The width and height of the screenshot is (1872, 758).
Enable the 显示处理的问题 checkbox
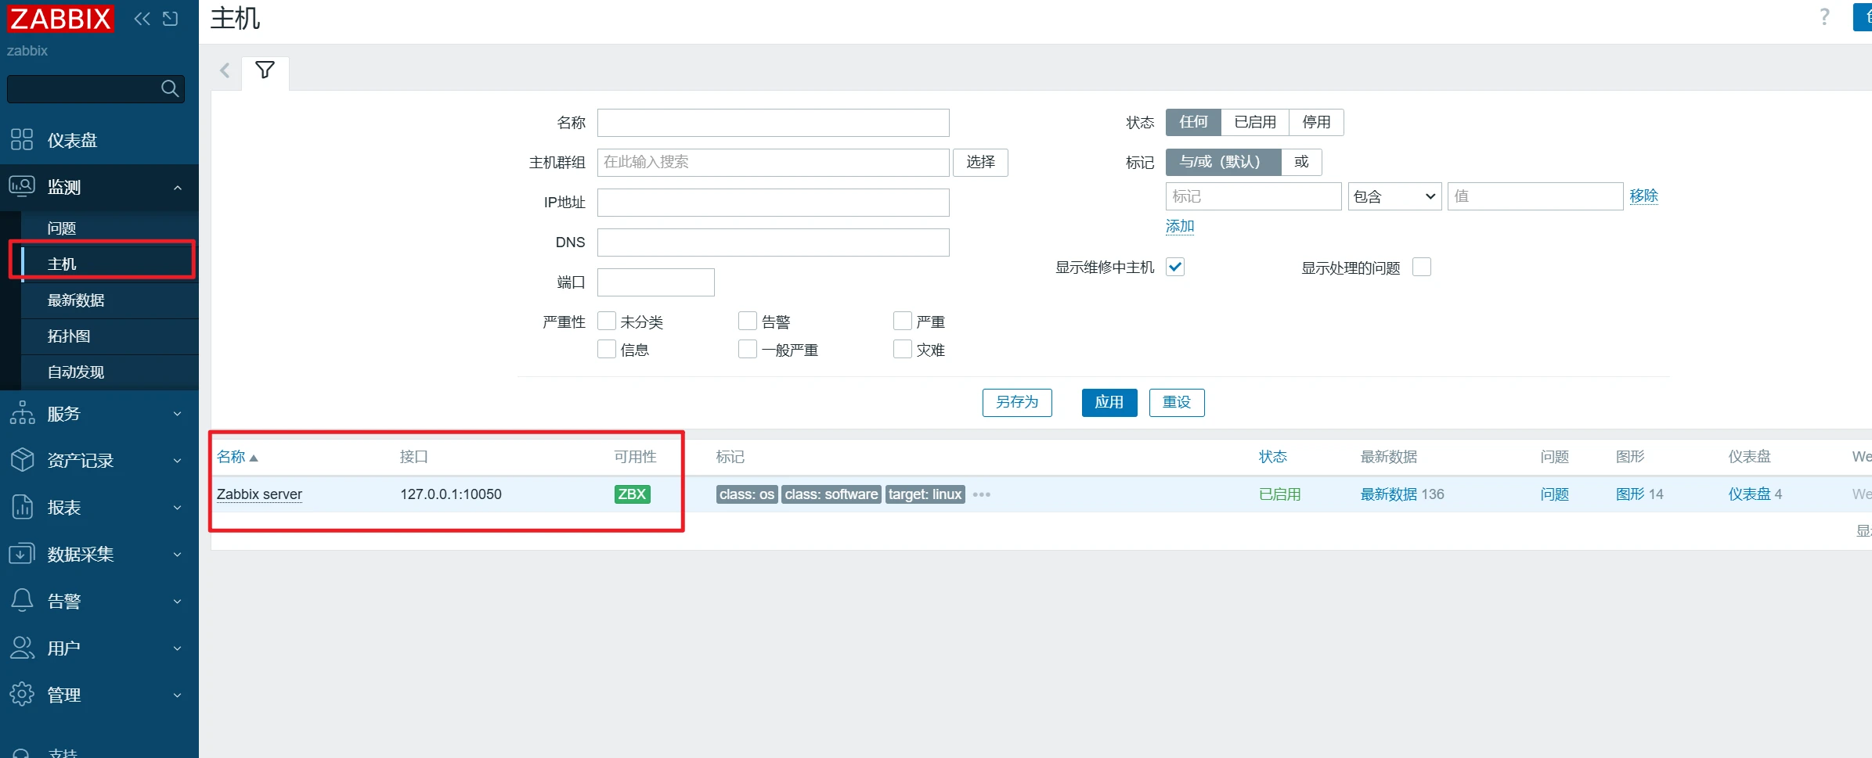1422,268
